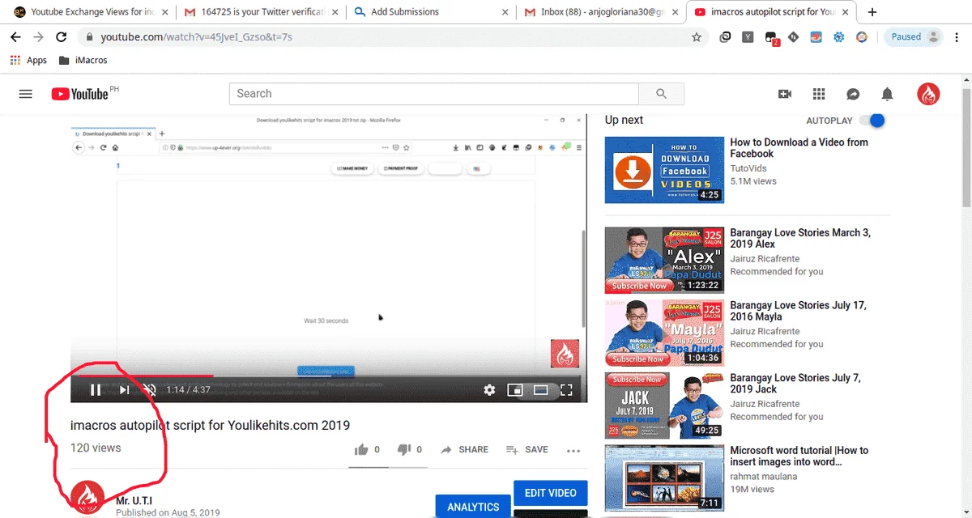972x518 pixels.
Task: Click the chain-link extension icon
Action: 726,36
